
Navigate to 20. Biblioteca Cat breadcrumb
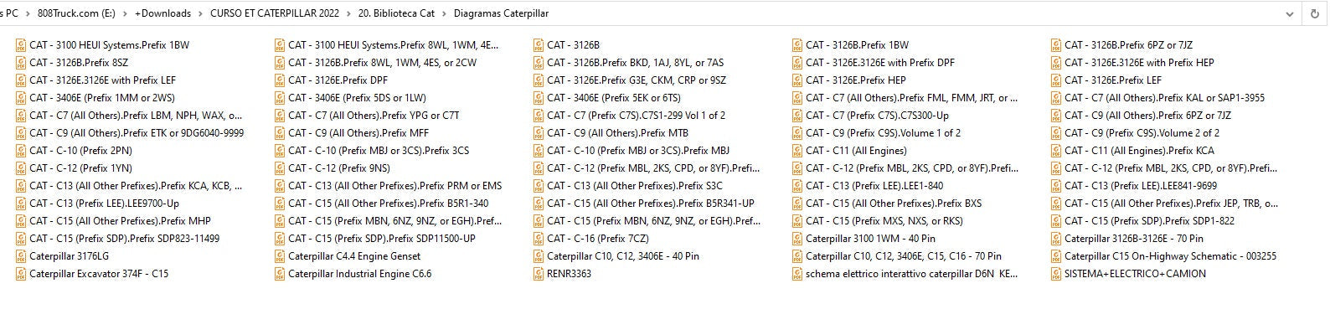coord(396,13)
